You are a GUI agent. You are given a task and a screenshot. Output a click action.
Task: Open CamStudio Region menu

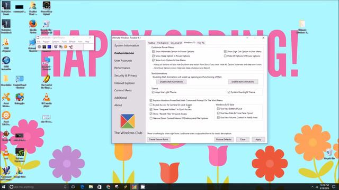click(46, 42)
